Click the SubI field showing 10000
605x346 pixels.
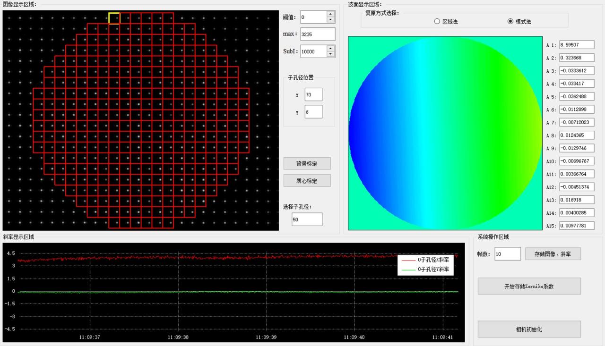314,51
